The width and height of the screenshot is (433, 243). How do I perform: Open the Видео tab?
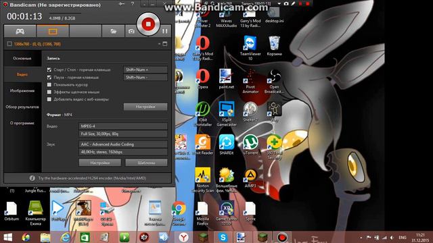click(x=22, y=75)
